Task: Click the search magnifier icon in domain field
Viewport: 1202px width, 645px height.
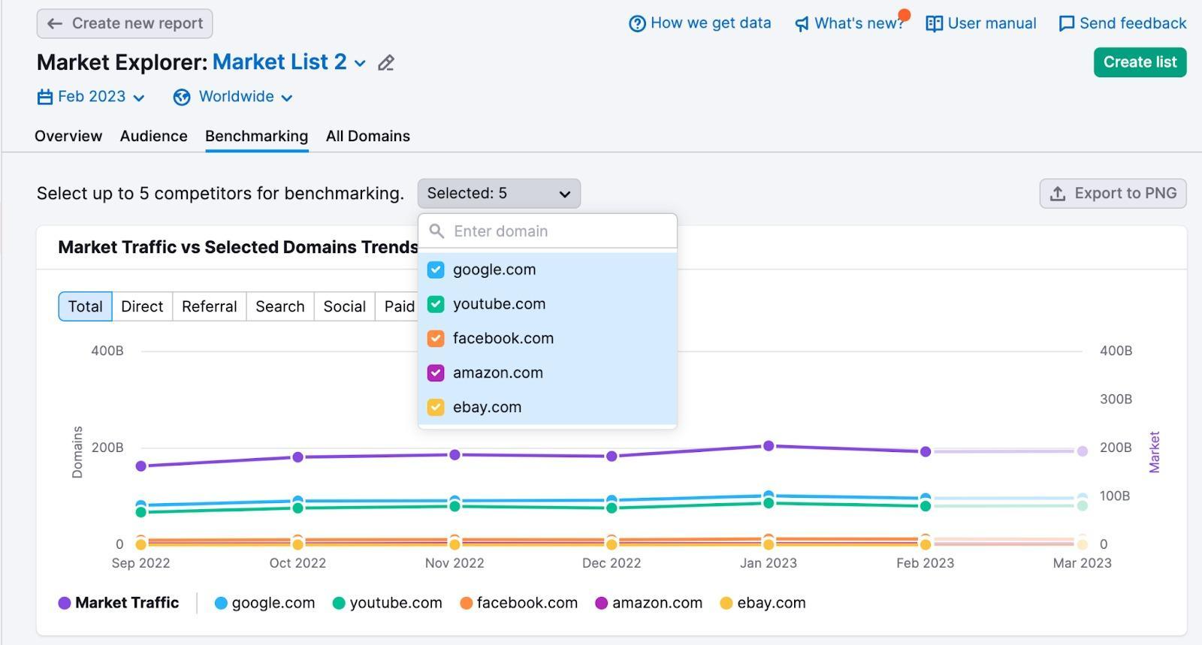Action: point(436,231)
